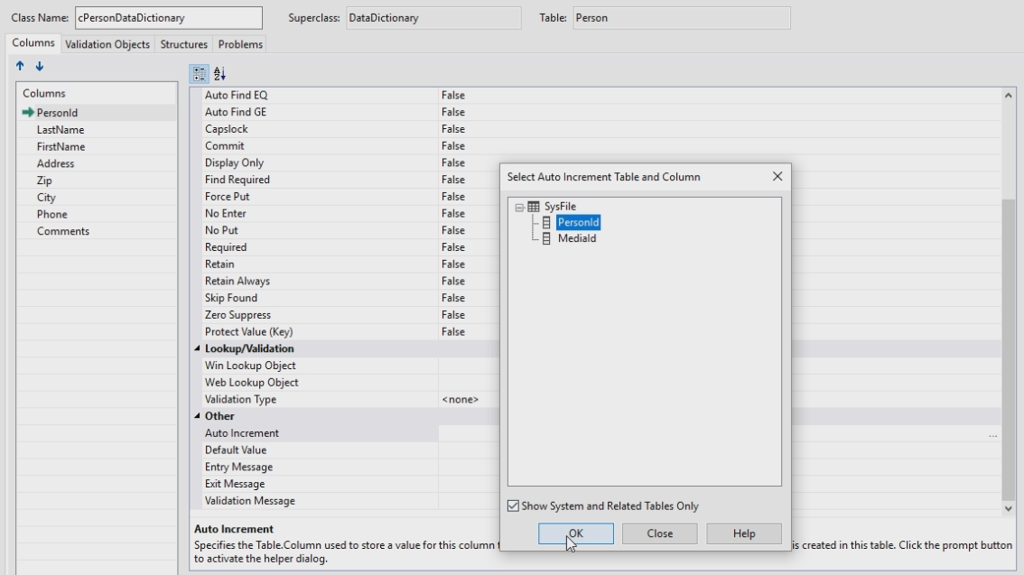The image size is (1024, 575).
Task: Click the Class Name input field
Action: click(167, 18)
